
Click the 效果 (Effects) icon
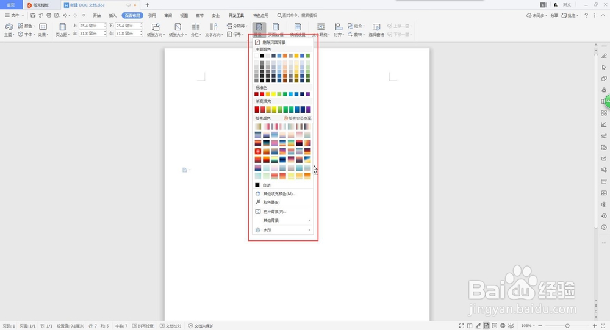pyautogui.click(x=43, y=26)
